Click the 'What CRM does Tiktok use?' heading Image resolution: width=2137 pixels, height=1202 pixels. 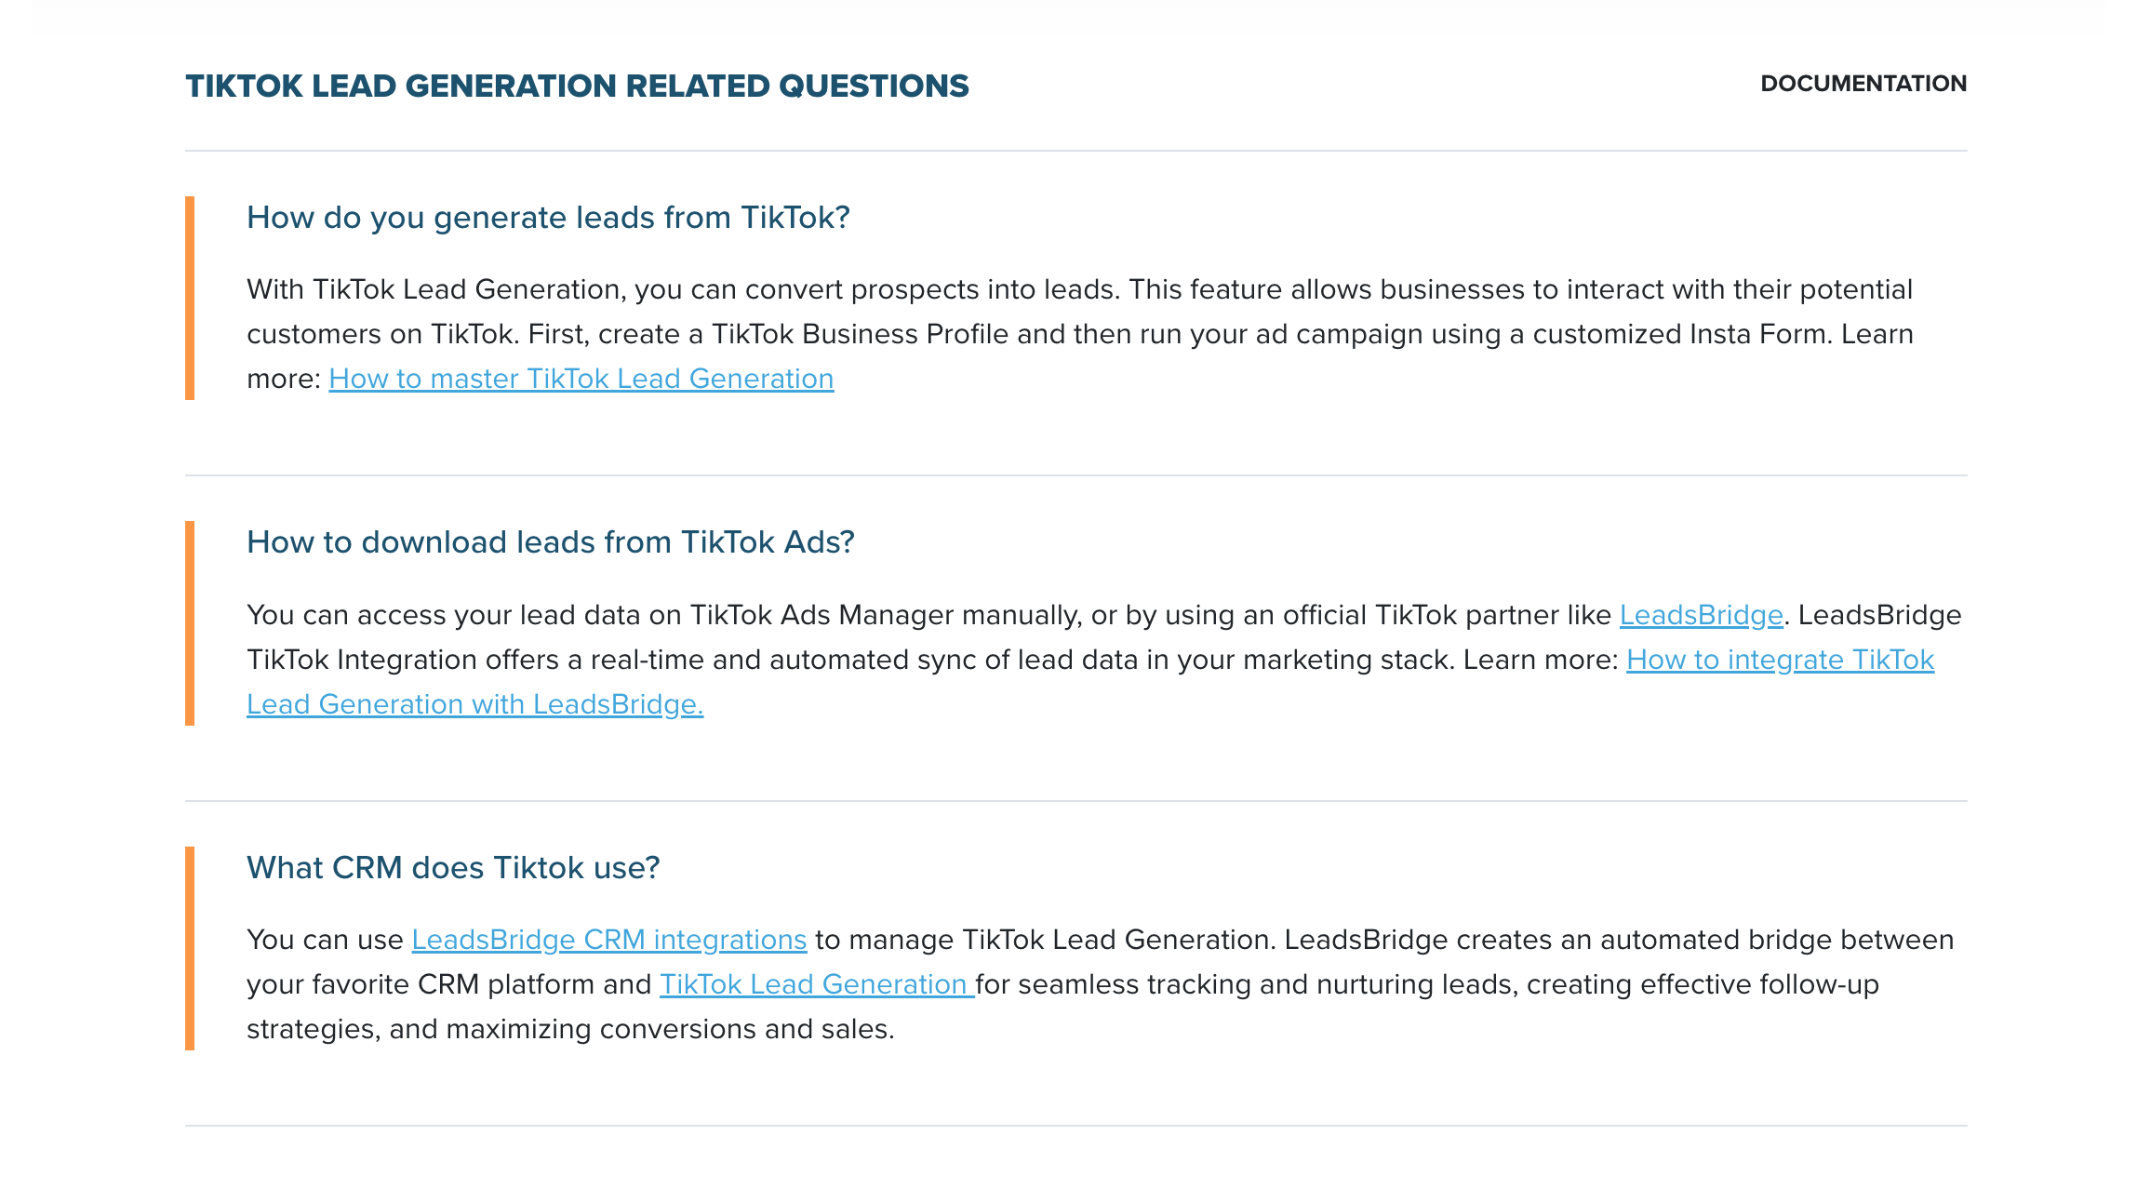point(453,868)
